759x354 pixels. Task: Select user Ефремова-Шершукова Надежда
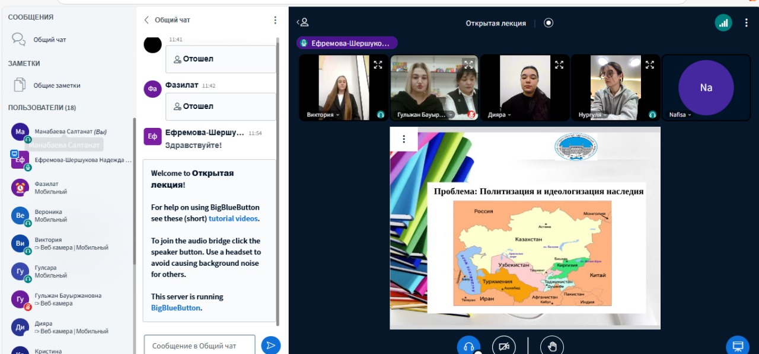71,160
